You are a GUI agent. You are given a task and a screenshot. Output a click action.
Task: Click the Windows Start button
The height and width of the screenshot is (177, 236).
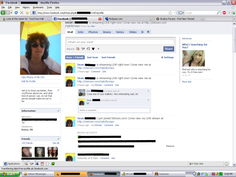pyautogui.click(x=10, y=174)
